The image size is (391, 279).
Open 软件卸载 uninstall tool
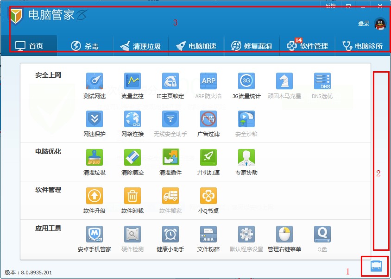click(132, 200)
